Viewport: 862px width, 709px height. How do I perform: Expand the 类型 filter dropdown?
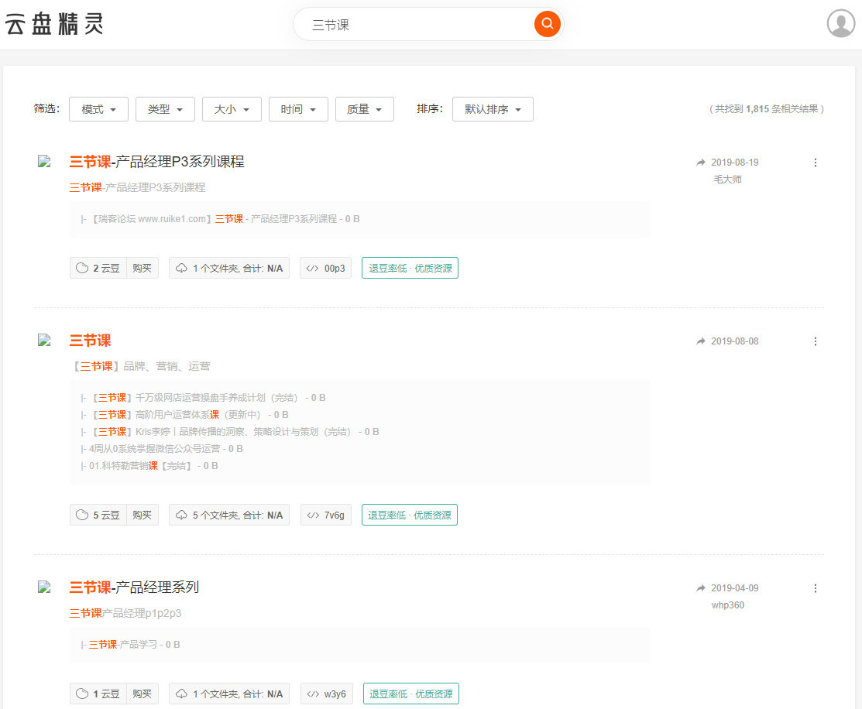[165, 110]
